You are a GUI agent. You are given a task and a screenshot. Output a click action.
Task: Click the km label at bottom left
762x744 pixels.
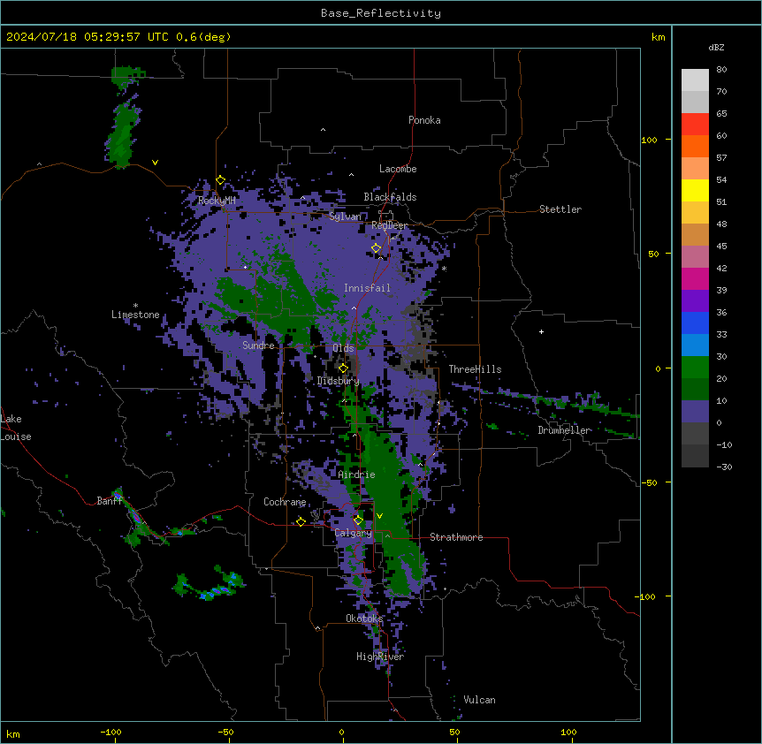click(13, 733)
